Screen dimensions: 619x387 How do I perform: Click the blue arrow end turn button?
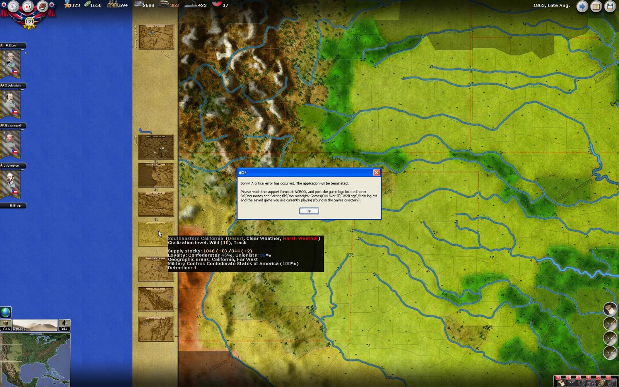click(x=582, y=7)
